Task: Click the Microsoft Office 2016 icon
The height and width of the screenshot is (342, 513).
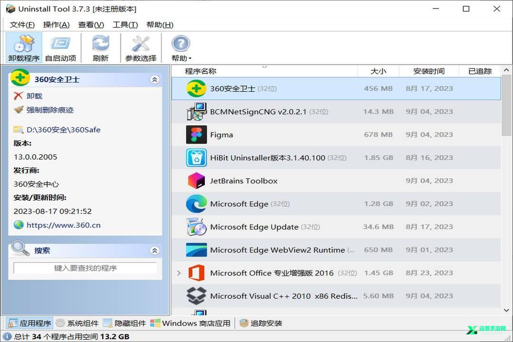Action: [196, 273]
